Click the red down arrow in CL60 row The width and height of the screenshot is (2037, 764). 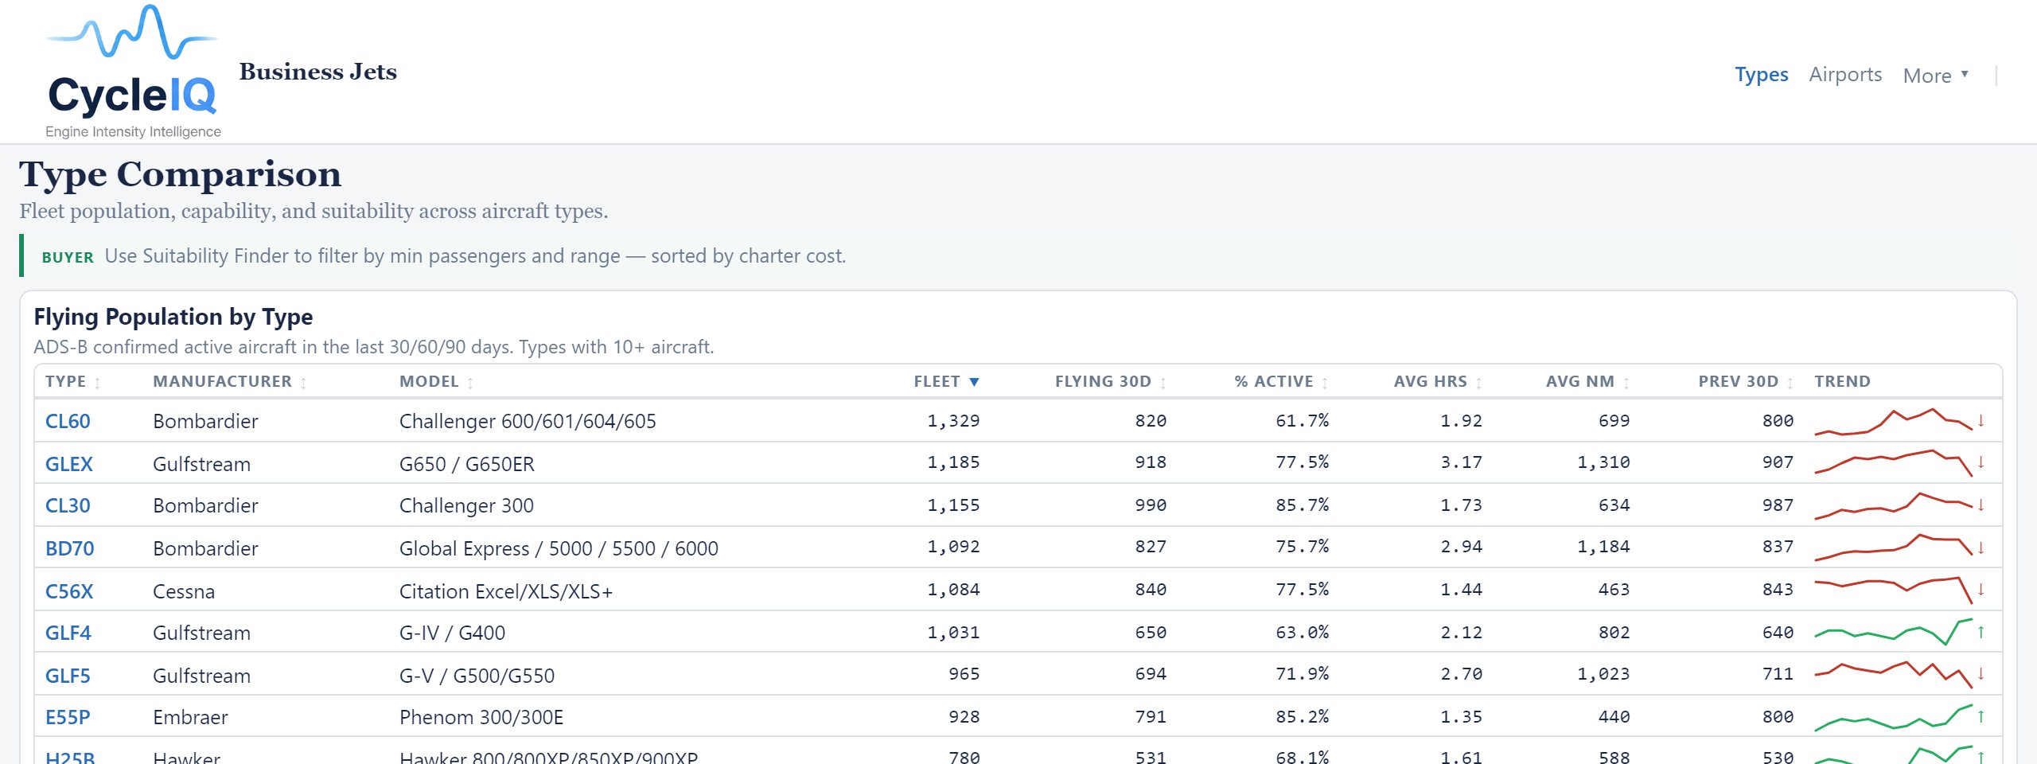coord(1981,421)
